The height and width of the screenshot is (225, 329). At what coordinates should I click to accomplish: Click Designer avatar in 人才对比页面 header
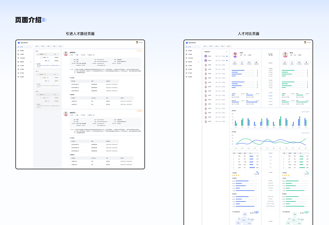tap(305, 42)
